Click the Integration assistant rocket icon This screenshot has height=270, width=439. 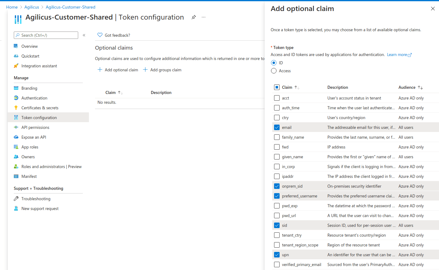click(16, 66)
